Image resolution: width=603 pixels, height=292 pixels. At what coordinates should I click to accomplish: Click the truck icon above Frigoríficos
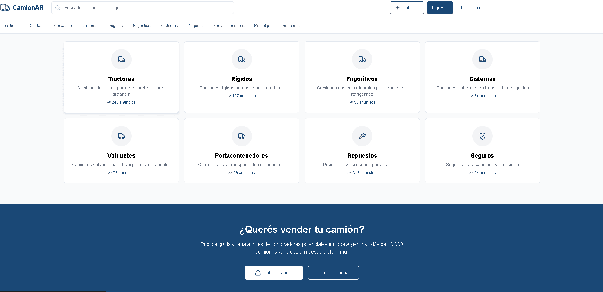coord(362,59)
